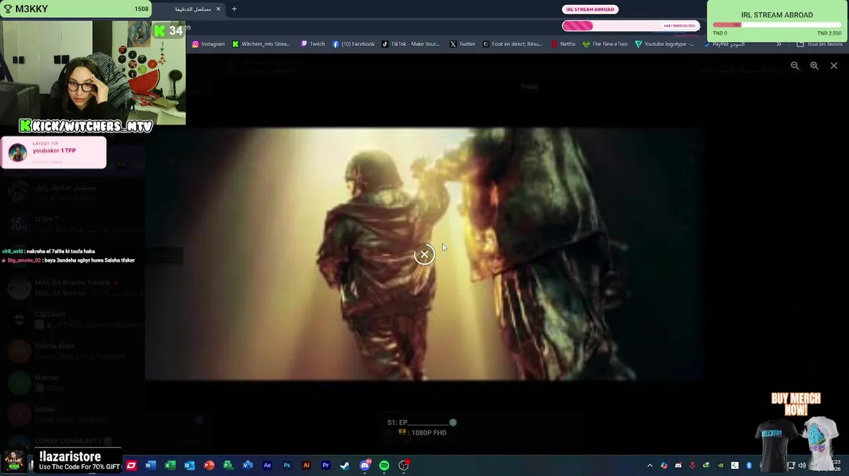The image size is (849, 476).
Task: Open Excel from the taskbar
Action: 169,465
